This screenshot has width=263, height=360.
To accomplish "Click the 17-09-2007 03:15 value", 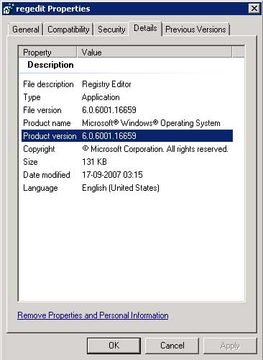I will [x=112, y=175].
